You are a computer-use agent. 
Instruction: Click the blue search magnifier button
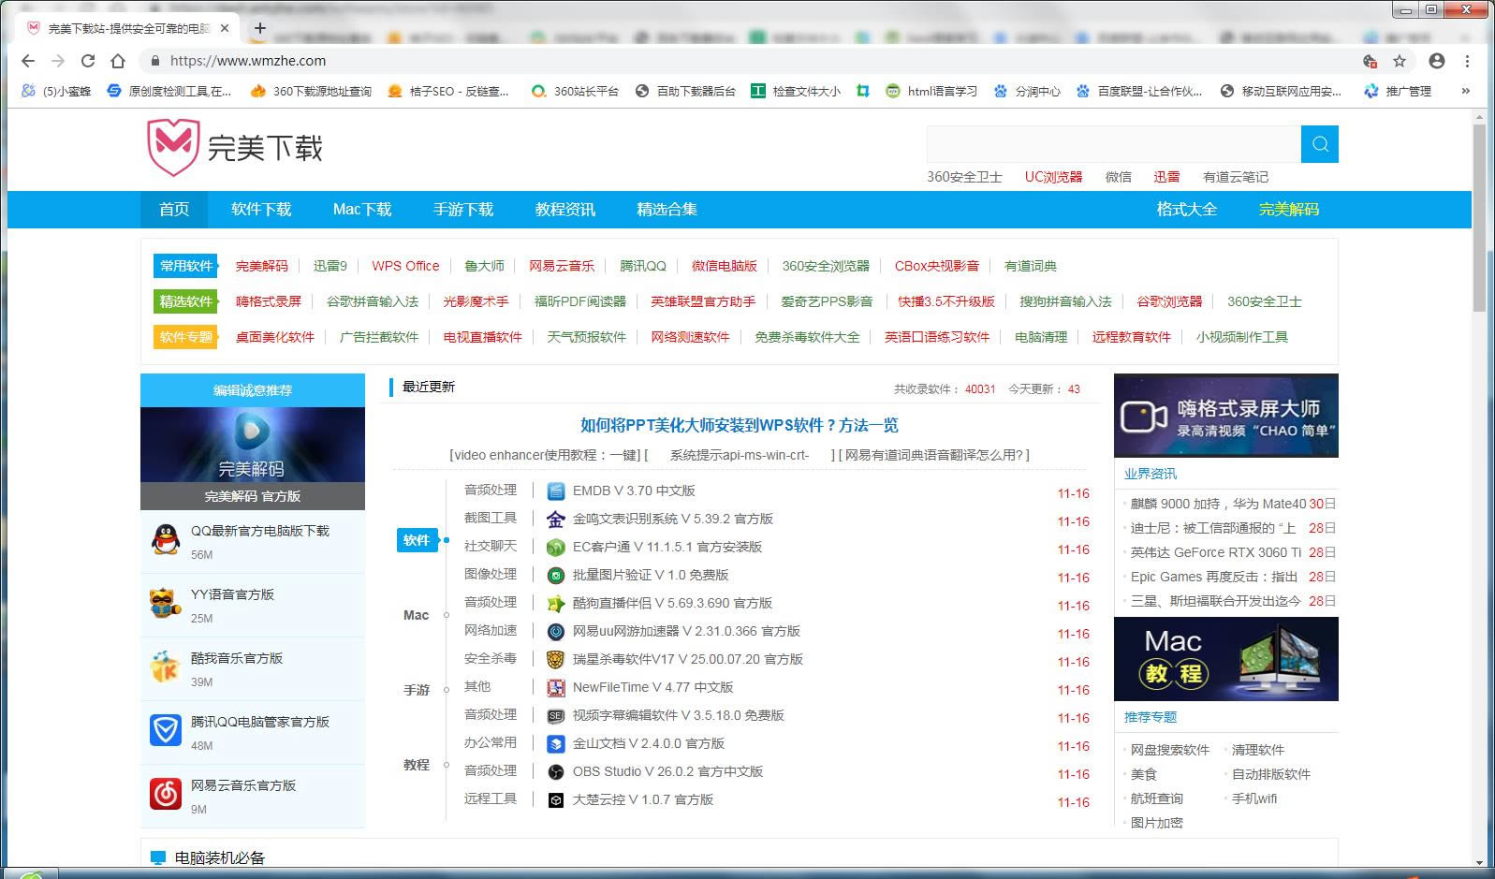click(1320, 144)
